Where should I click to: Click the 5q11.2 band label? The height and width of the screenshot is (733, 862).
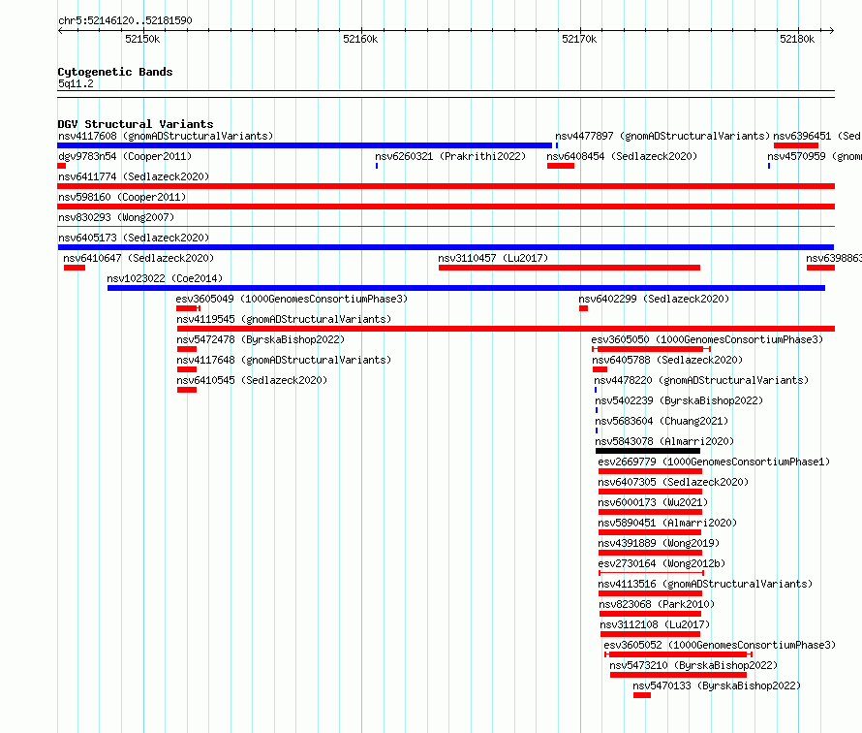tap(76, 83)
